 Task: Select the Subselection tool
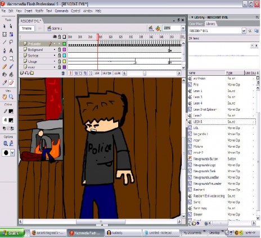point(11,26)
